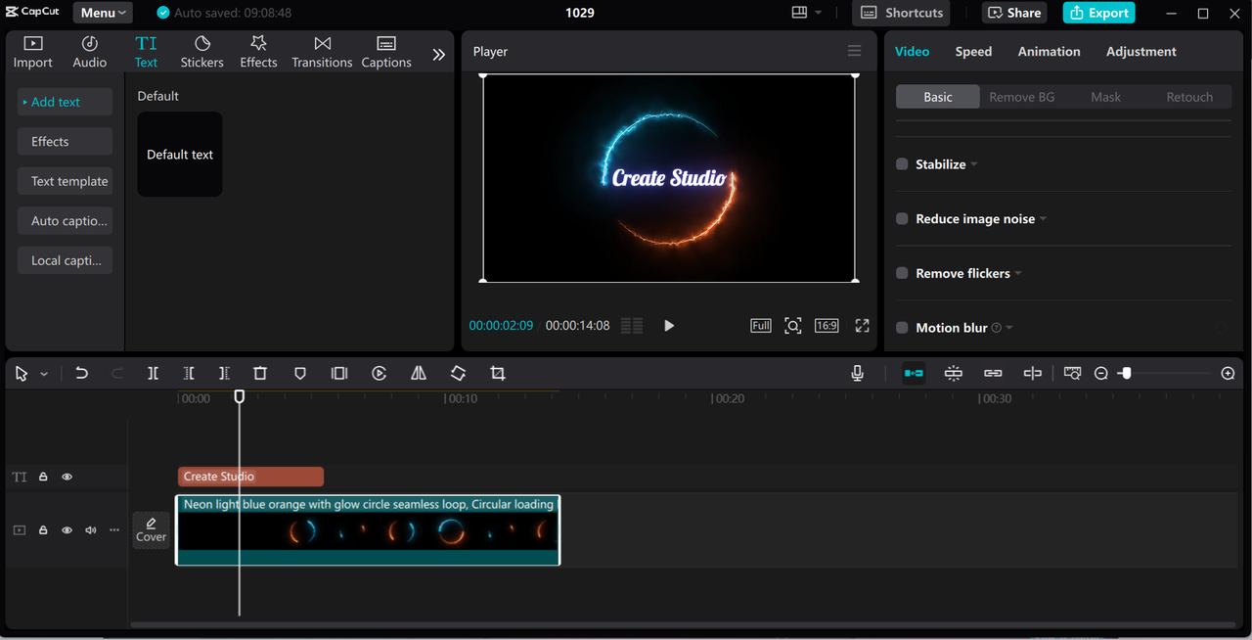Toggle auto snapping icon
Screen dimensions: 1252x640
point(954,373)
